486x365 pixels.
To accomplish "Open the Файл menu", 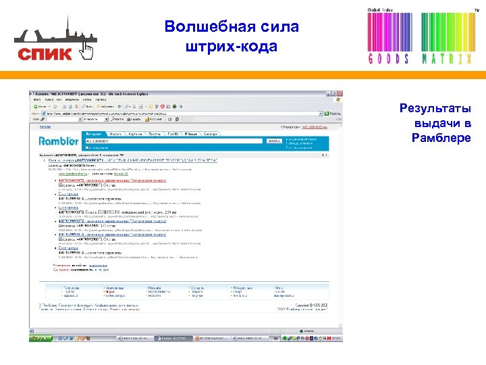I will point(37,99).
